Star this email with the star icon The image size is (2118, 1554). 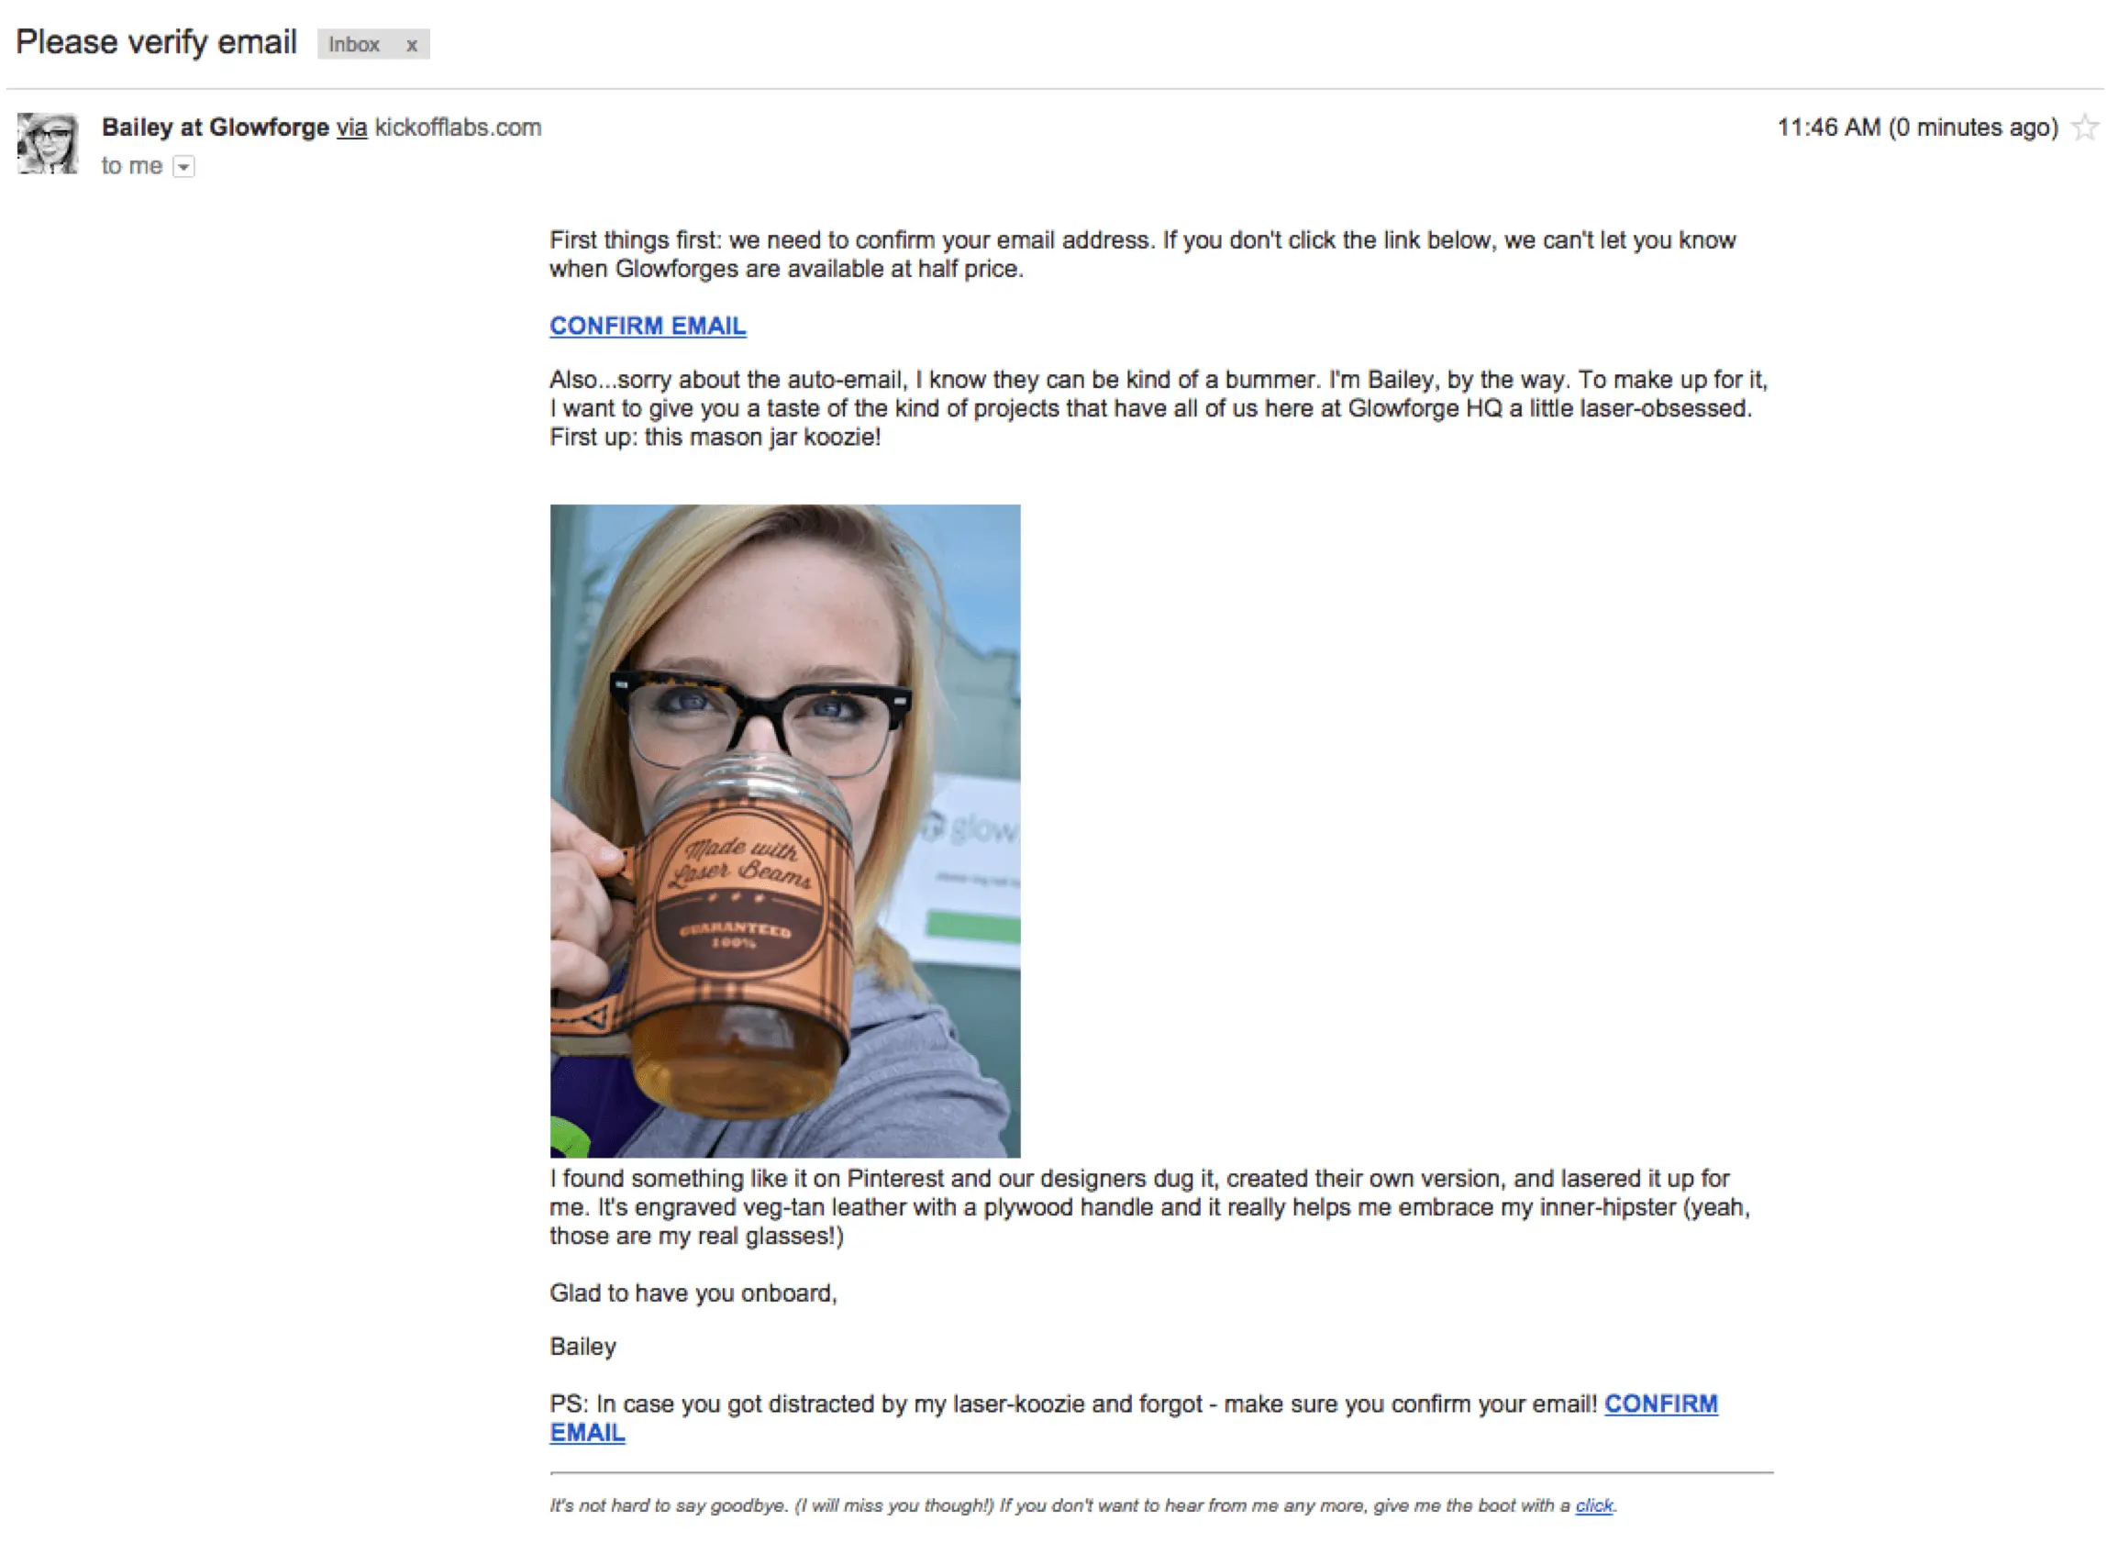(x=2085, y=127)
